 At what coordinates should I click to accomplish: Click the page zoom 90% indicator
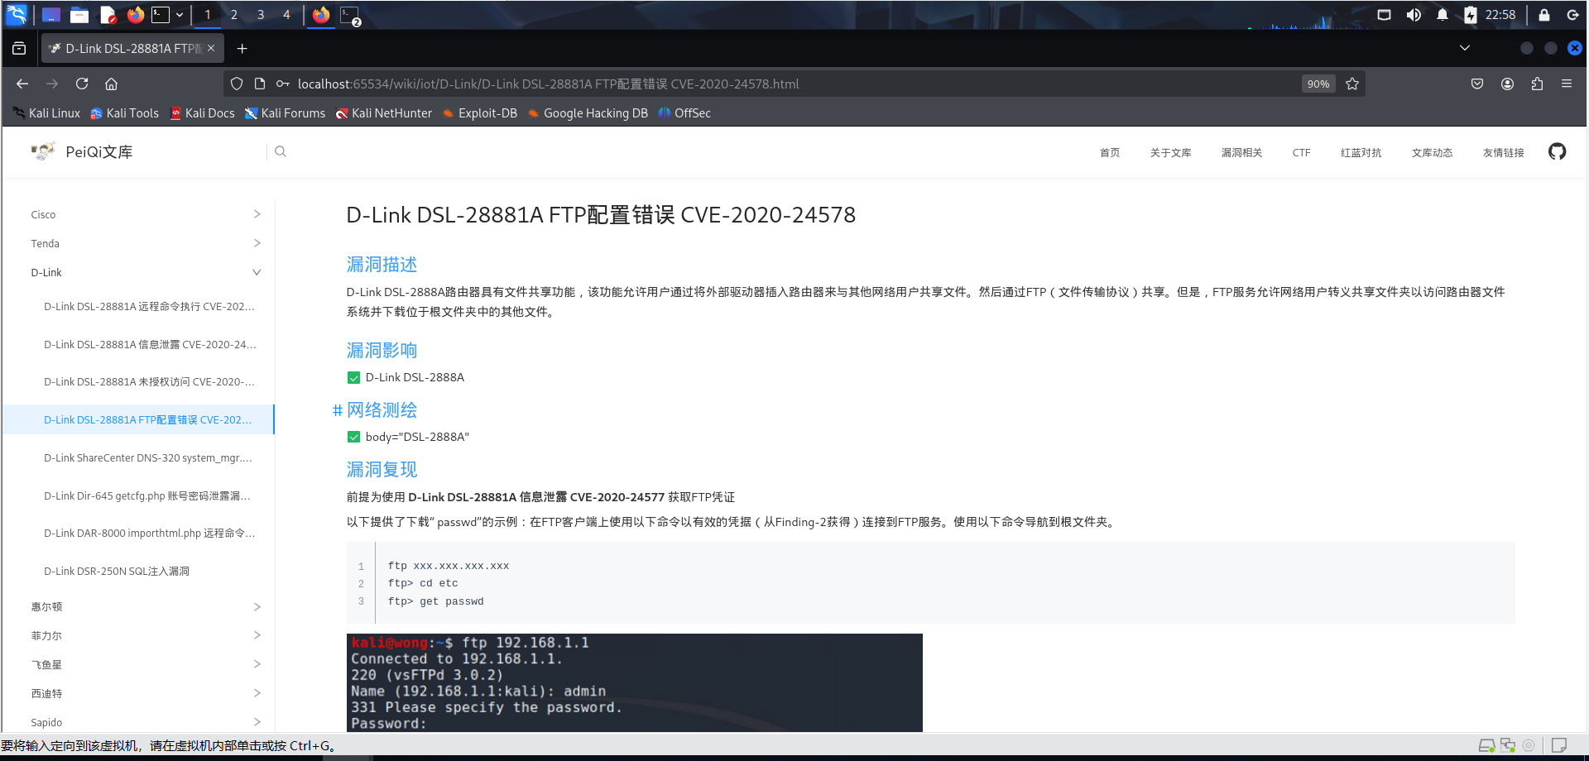(x=1318, y=84)
